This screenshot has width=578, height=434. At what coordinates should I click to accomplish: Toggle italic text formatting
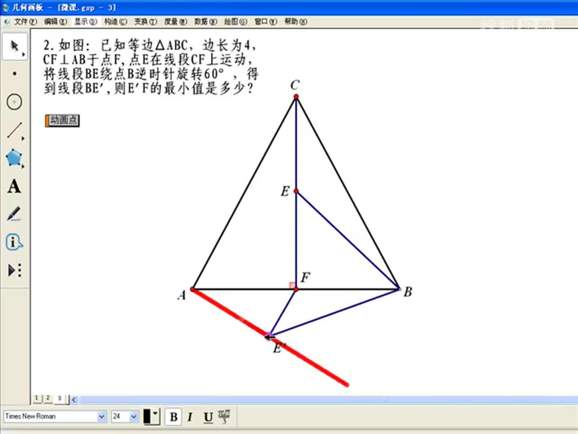pyautogui.click(x=190, y=417)
